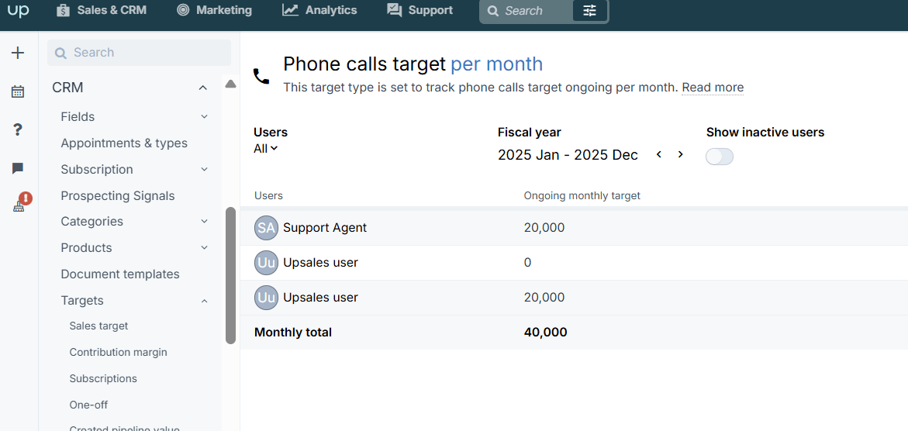
Task: Open Marketing menu
Action: click(x=214, y=10)
